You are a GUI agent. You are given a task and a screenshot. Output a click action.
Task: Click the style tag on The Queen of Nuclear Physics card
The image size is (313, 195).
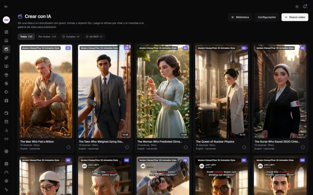click(216, 48)
